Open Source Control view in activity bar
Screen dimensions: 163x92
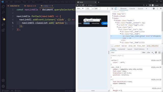3,19
